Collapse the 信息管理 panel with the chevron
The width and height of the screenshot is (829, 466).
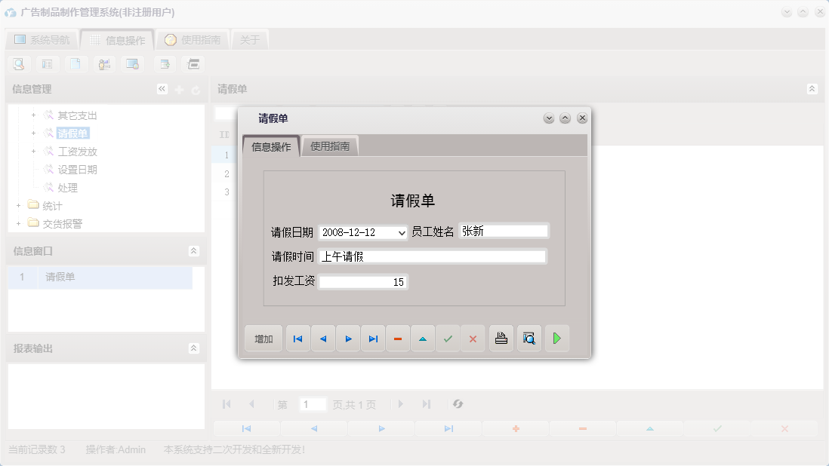pos(162,88)
